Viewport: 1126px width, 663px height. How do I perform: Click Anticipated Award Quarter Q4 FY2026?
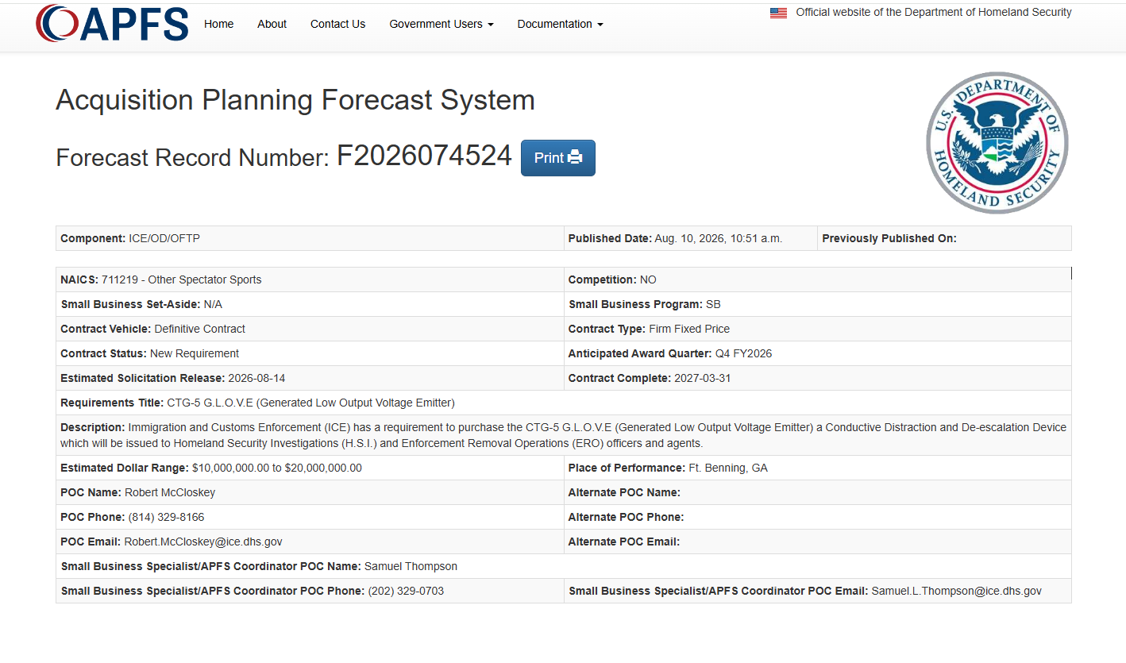pos(670,353)
